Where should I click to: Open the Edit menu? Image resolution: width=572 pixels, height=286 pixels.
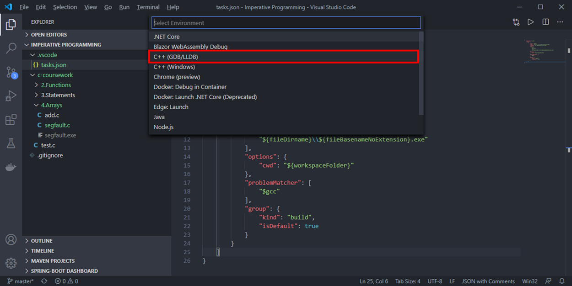point(41,7)
